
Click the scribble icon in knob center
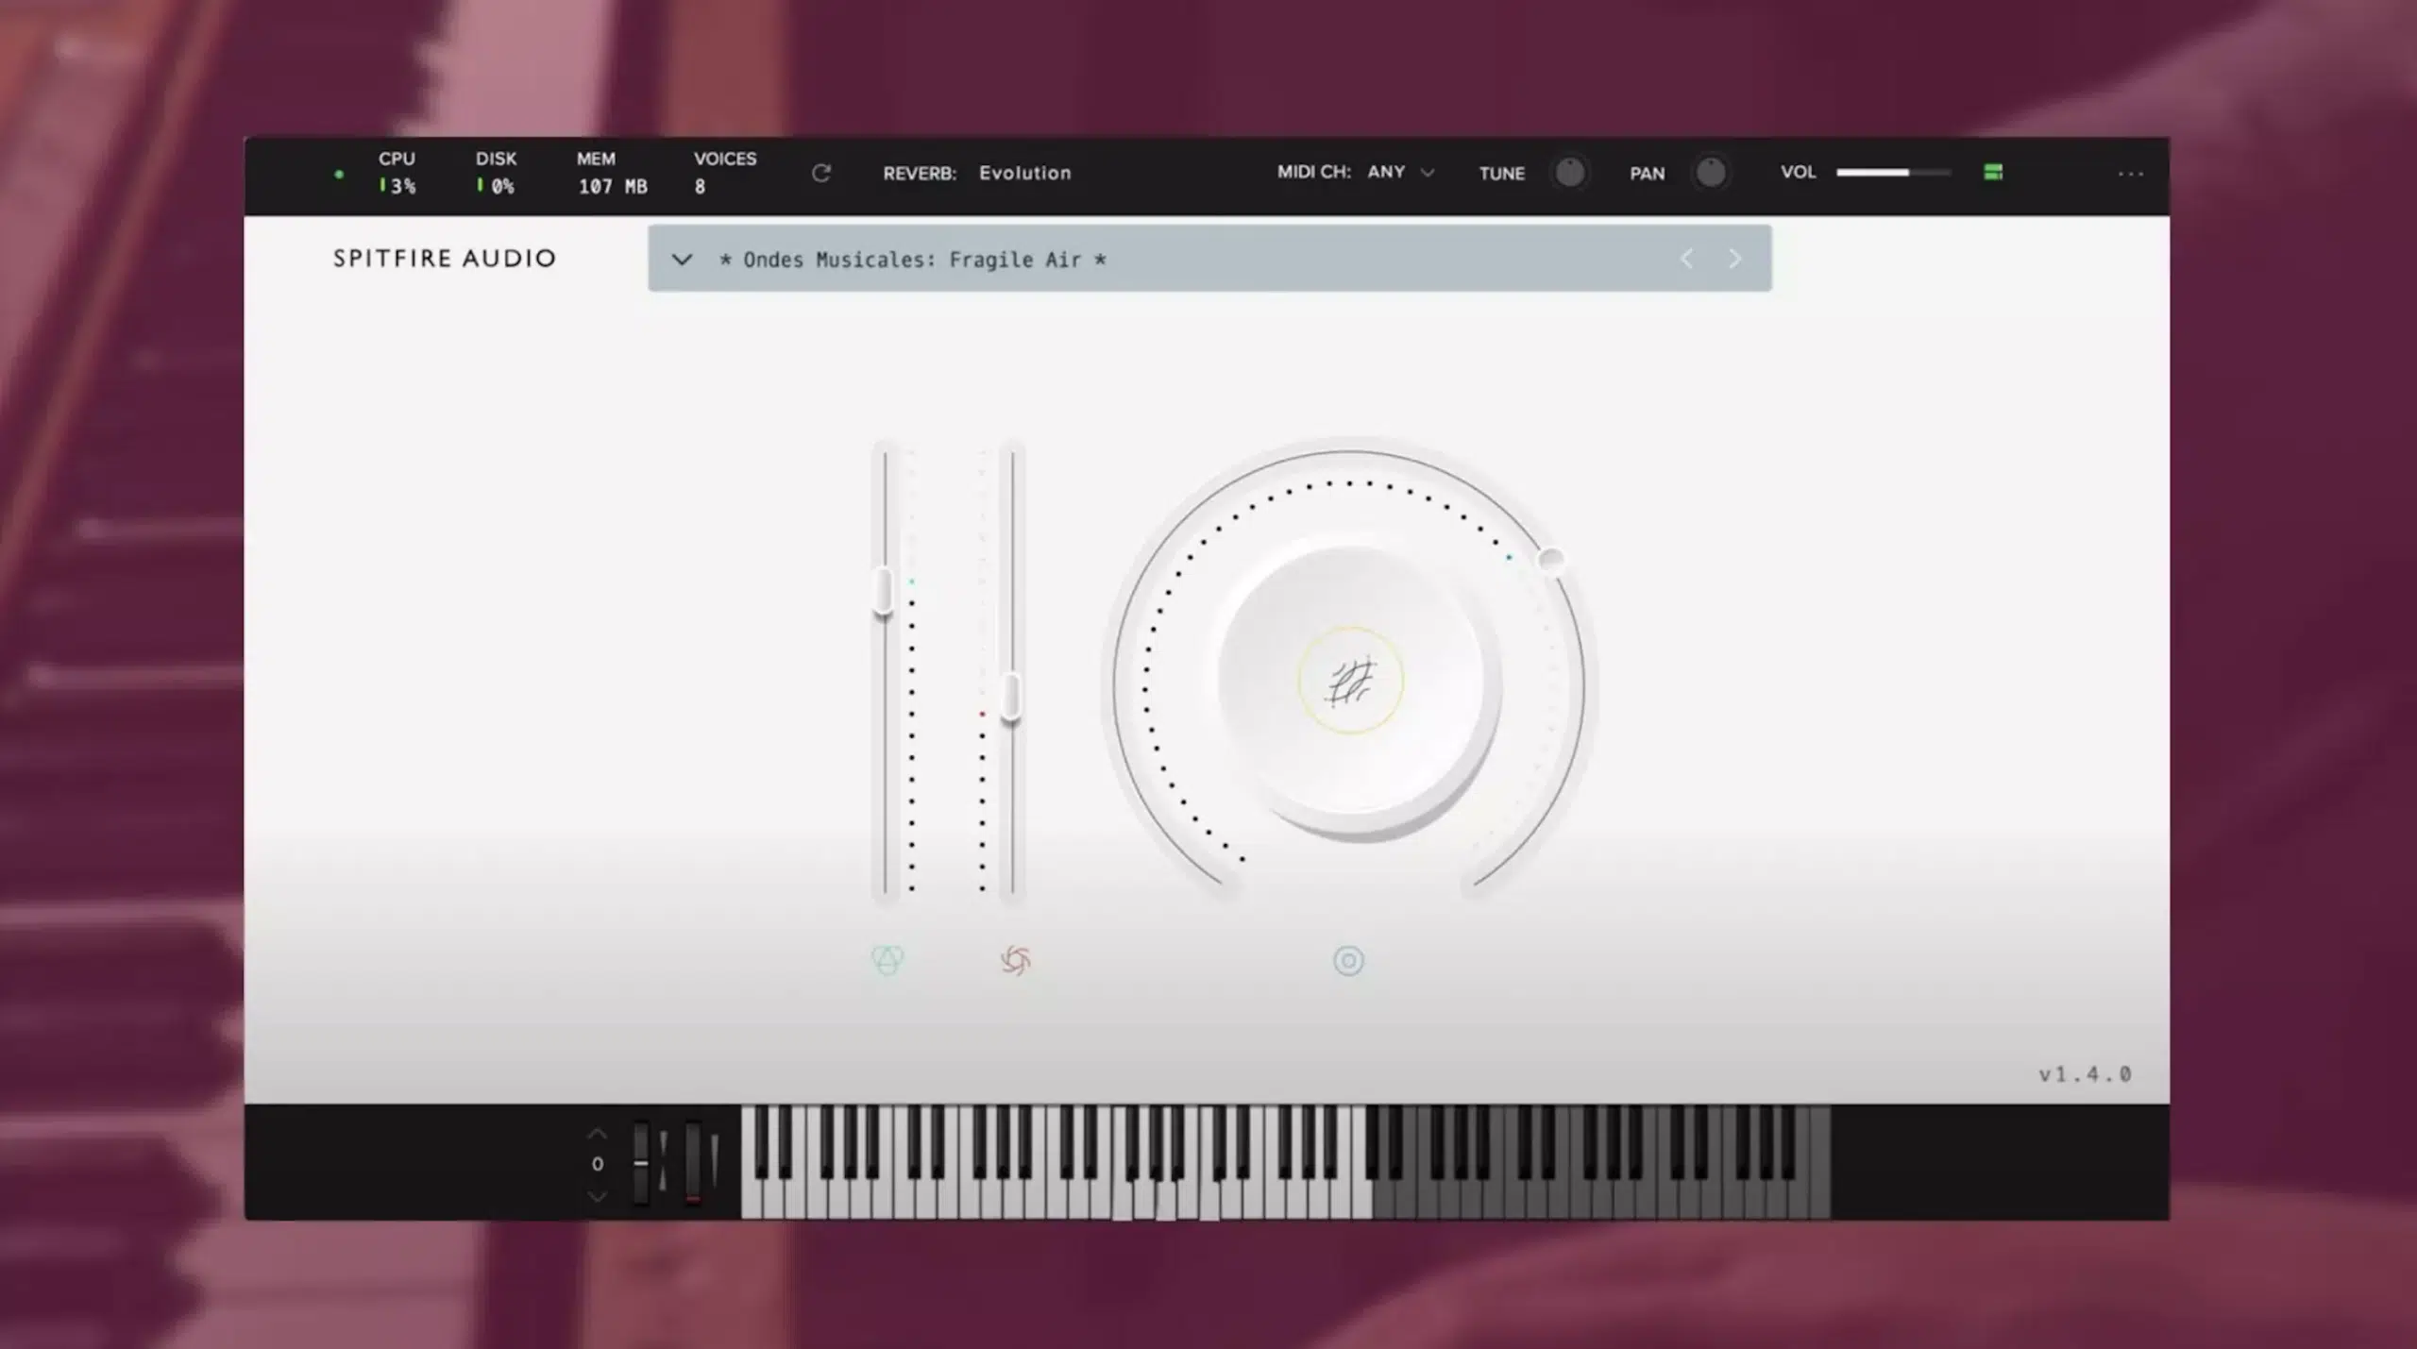1351,682
